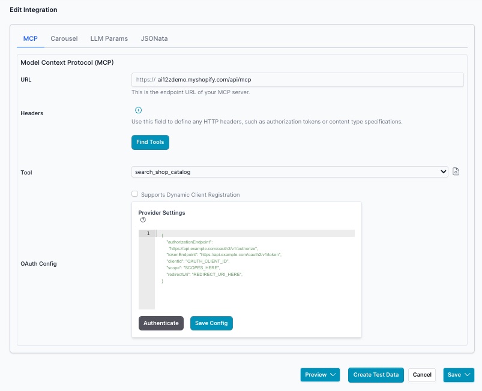Click the Provider Settings help icon
Screen dimensions: 482x391
coord(143,220)
